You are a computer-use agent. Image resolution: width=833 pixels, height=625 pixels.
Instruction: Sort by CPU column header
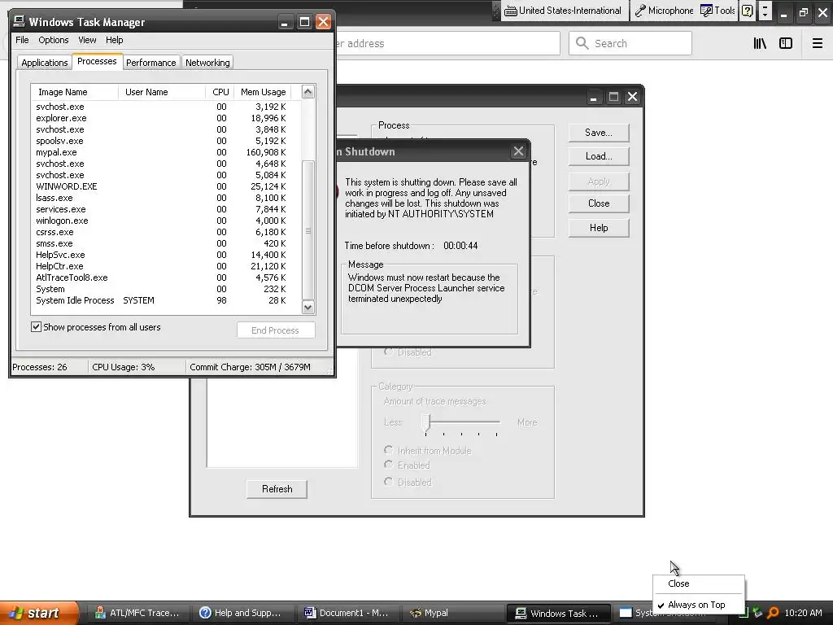pyautogui.click(x=220, y=92)
